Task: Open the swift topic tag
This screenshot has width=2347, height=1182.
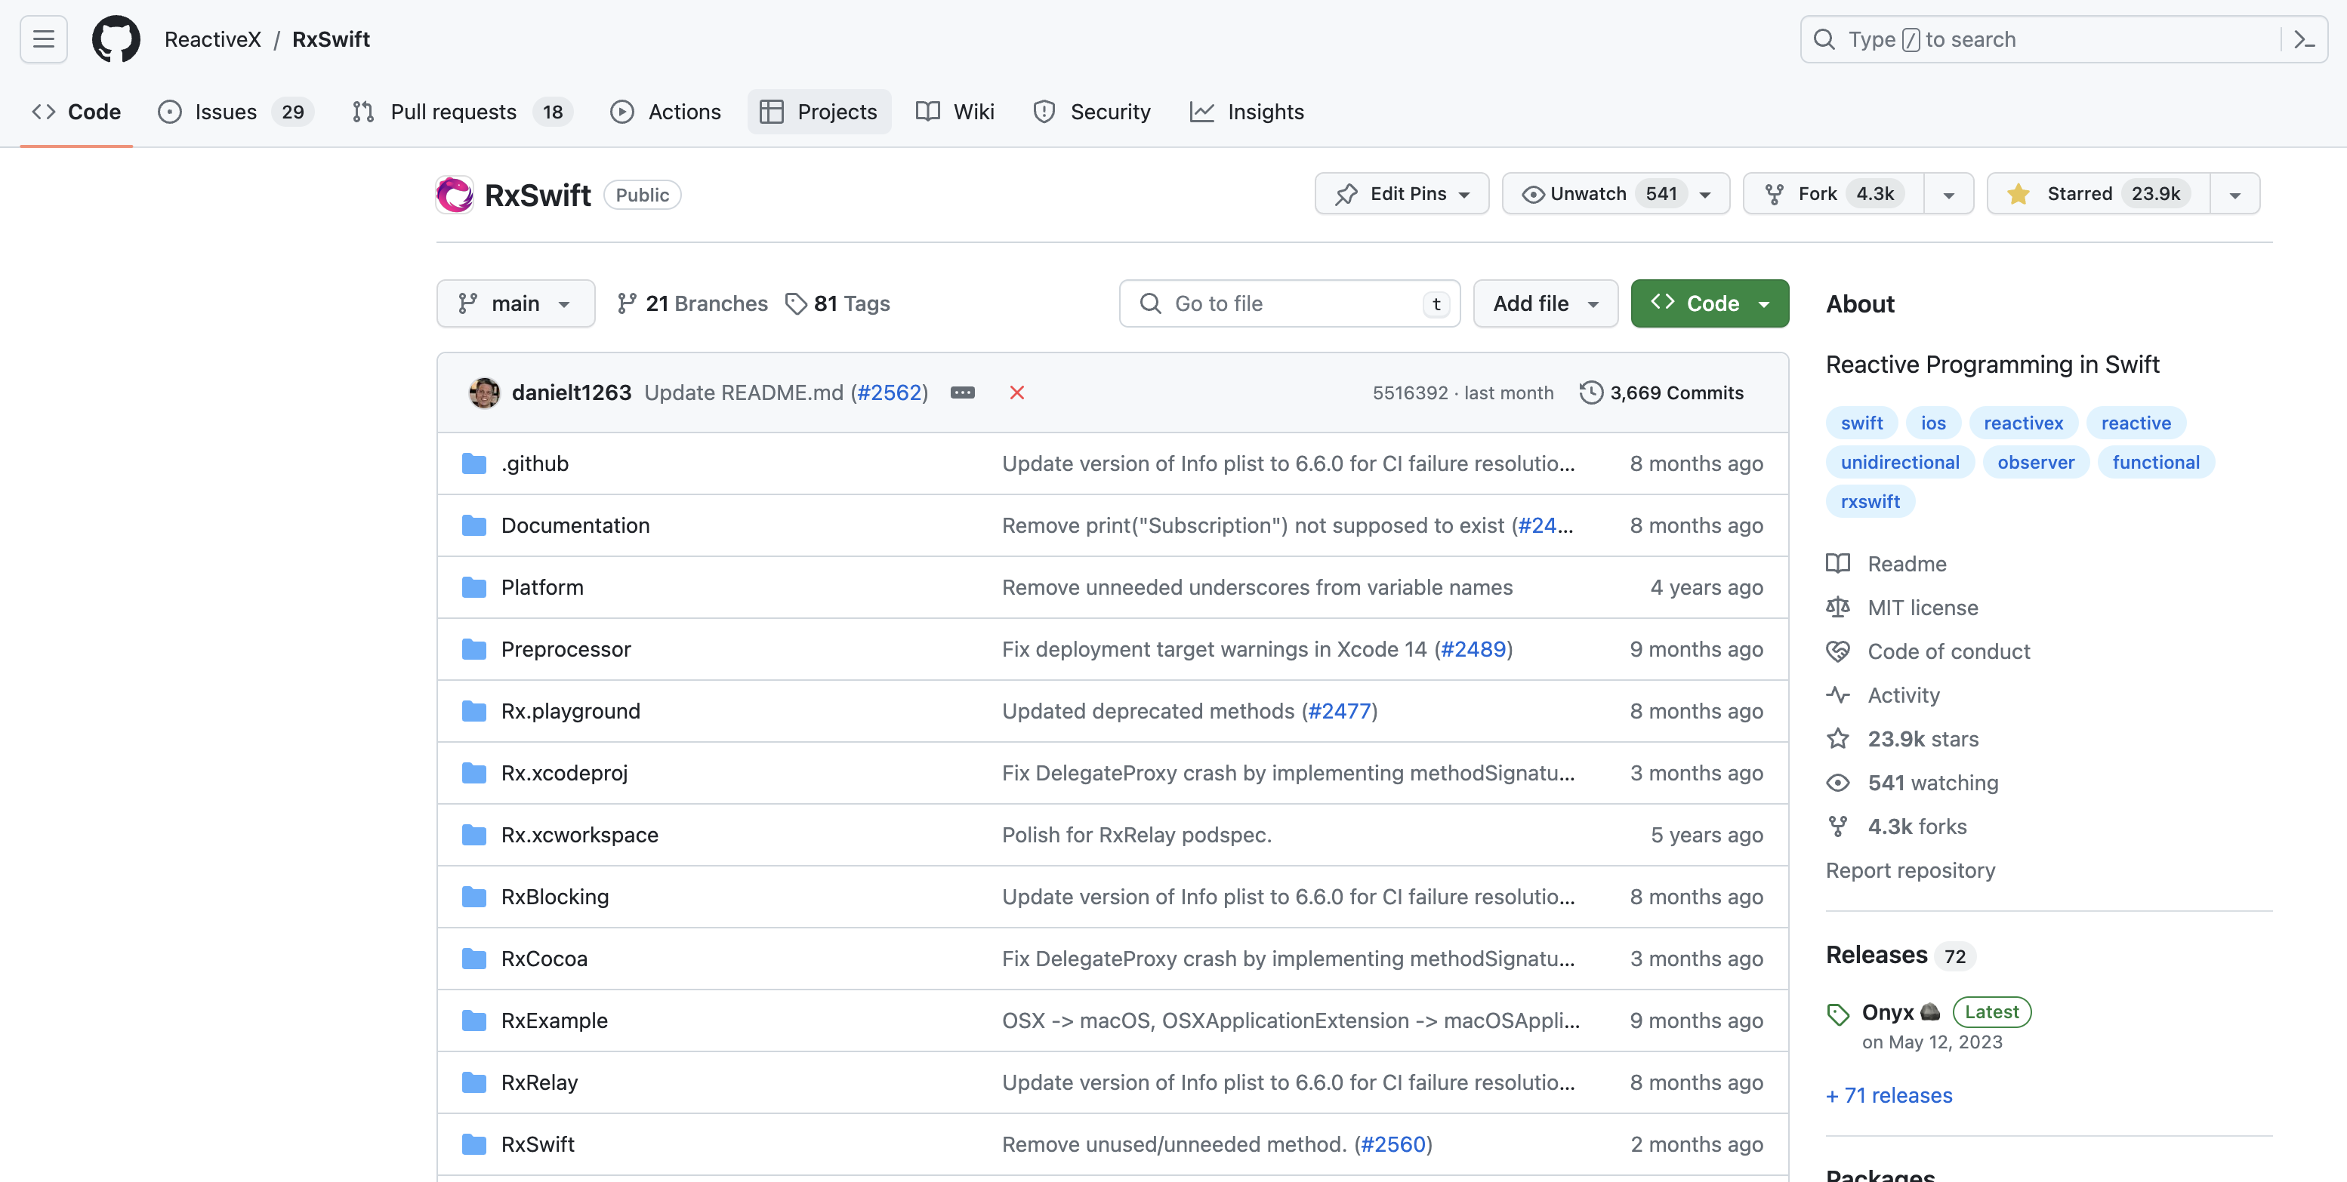Action: [x=1861, y=423]
